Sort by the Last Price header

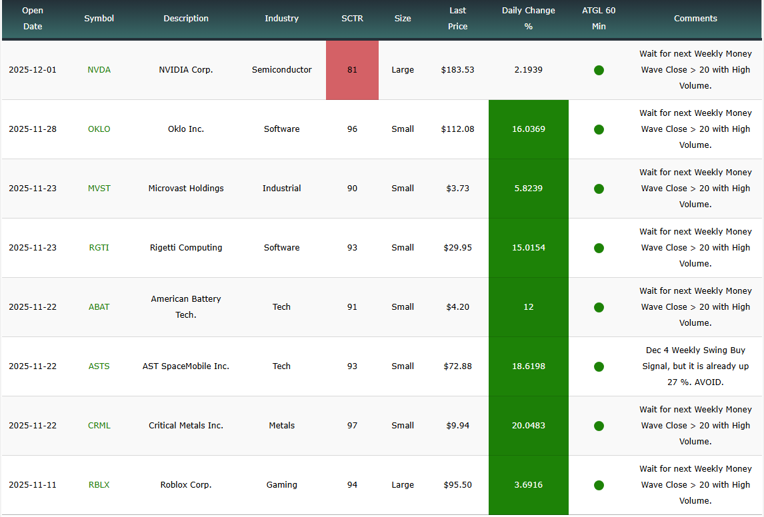[x=457, y=19]
